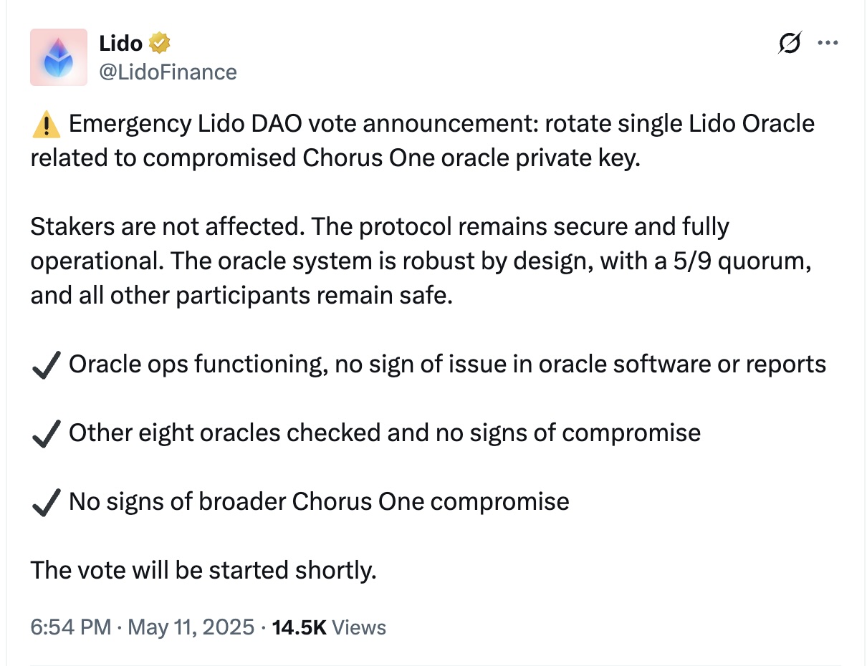Click the No signs of broader Chorus One compromise text
Image resolution: width=867 pixels, height=666 pixels.
coord(319,501)
